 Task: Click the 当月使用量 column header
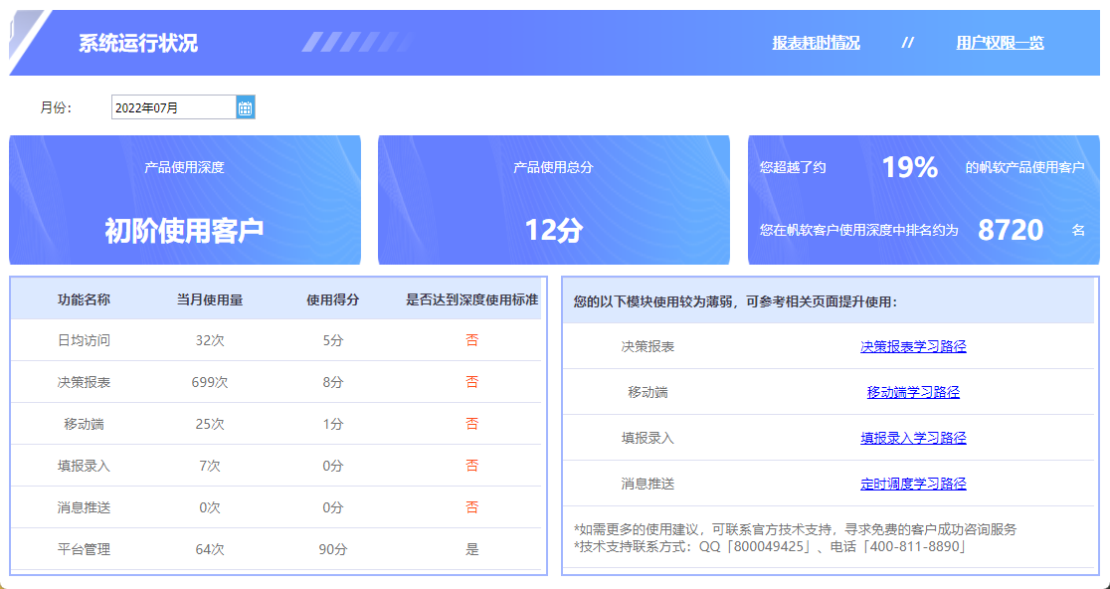210,300
